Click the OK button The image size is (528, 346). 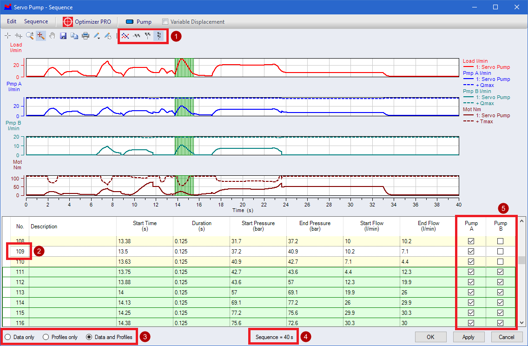click(x=431, y=337)
